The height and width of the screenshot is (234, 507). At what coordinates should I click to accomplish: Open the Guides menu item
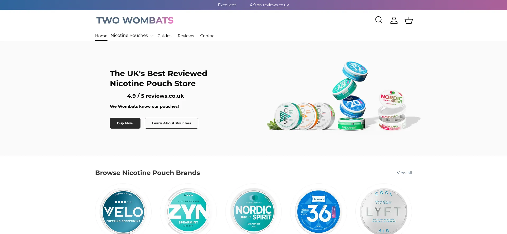(164, 36)
